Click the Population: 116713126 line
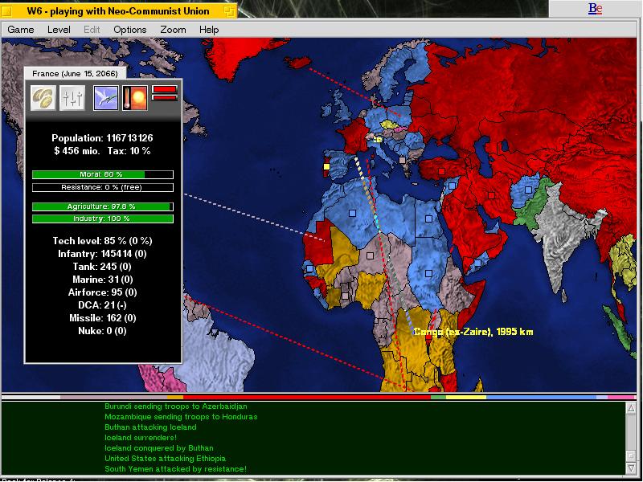This screenshot has width=643, height=482. pos(103,138)
